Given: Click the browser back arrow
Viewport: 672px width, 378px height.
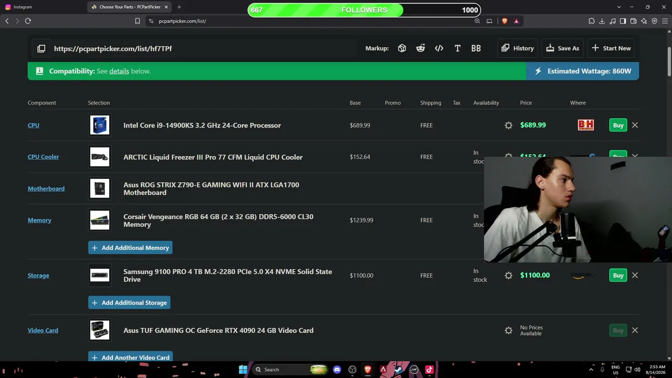Looking at the screenshot, I should (x=7, y=21).
